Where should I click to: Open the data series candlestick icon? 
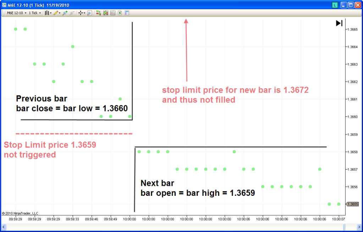(105, 13)
